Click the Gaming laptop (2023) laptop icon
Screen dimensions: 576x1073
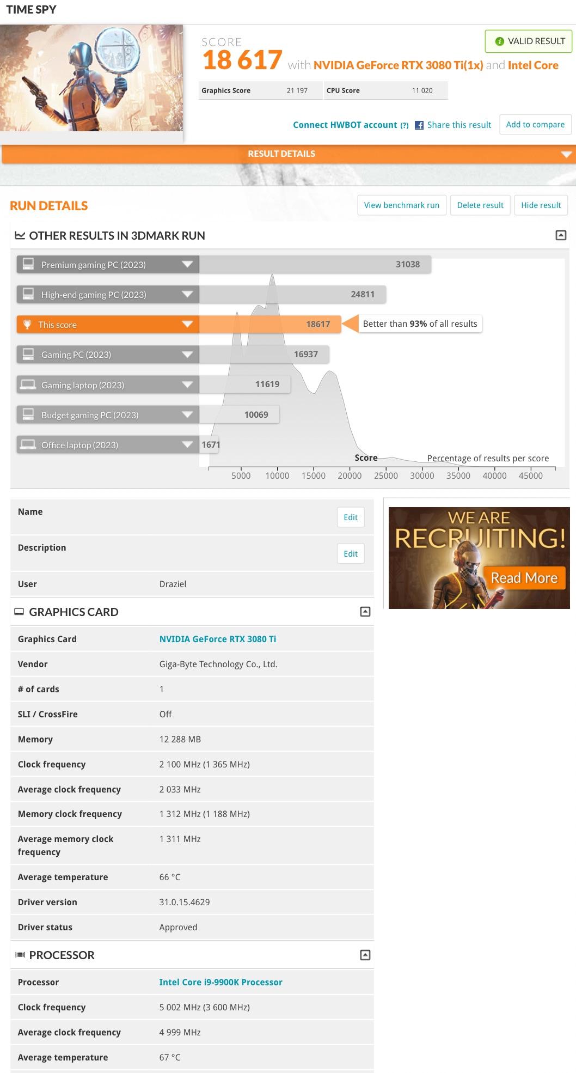pos(28,385)
